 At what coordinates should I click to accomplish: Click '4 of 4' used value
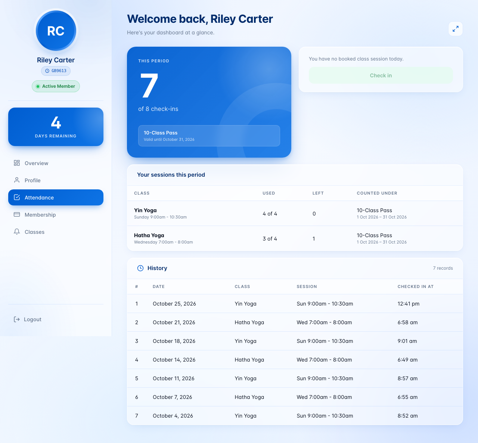click(270, 214)
